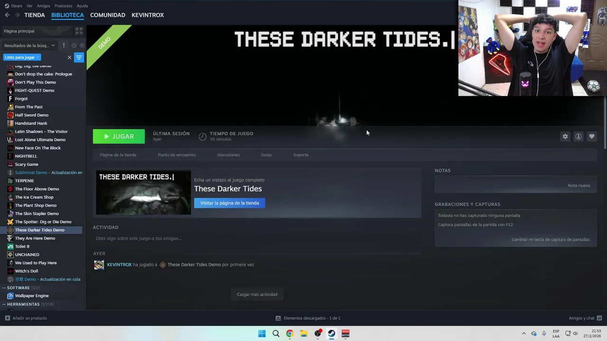Open Discusiones link
The width and height of the screenshot is (607, 341).
pos(228,155)
